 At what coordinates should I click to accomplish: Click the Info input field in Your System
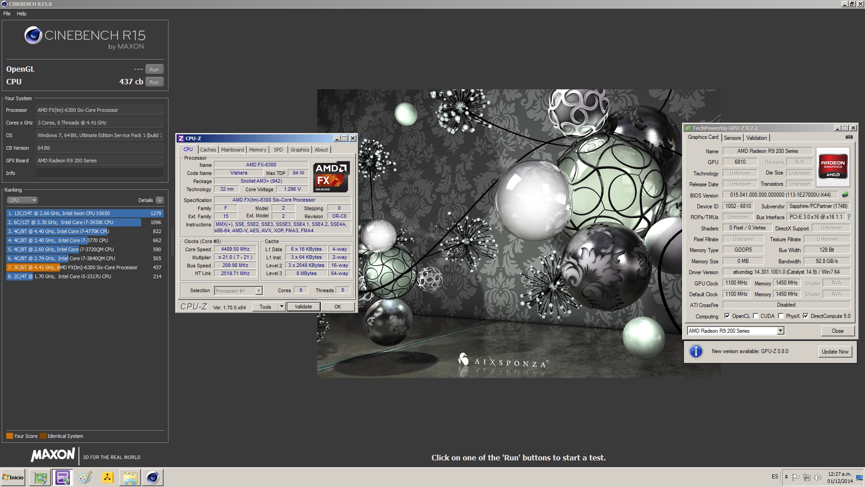coord(99,173)
